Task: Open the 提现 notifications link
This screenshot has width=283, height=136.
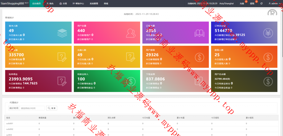Action: 252,4
